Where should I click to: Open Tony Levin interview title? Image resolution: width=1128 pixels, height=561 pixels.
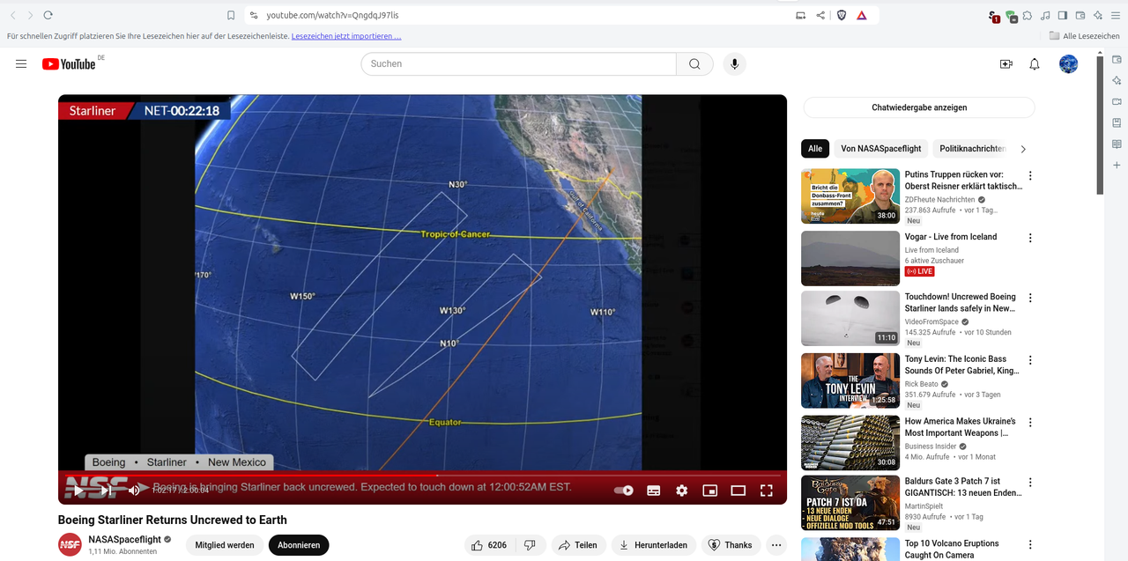point(962,365)
